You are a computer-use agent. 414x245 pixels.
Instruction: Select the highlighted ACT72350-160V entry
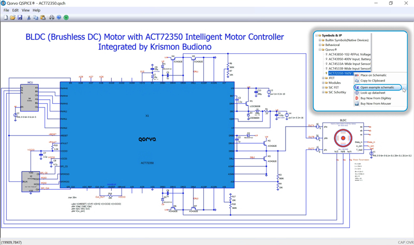pyautogui.click(x=341, y=73)
